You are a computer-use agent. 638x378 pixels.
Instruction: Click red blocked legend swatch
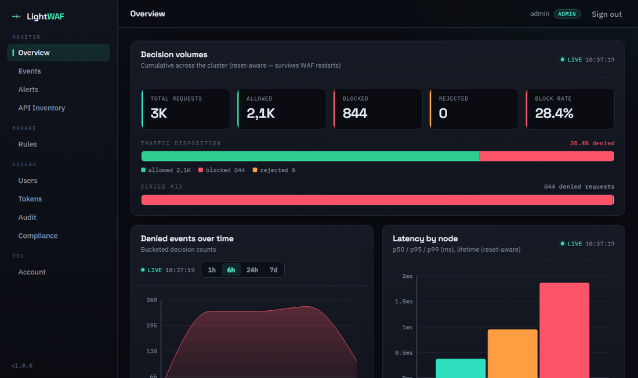201,170
